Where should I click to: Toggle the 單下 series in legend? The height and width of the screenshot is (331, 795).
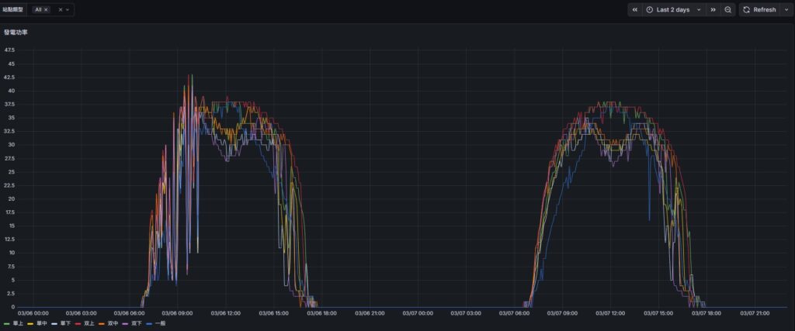click(64, 323)
